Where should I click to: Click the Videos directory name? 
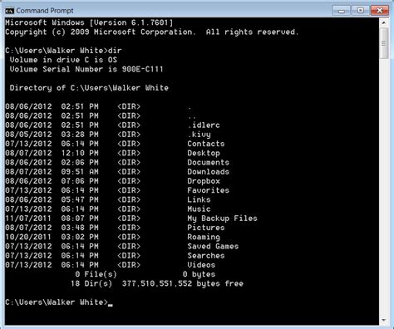coord(201,265)
